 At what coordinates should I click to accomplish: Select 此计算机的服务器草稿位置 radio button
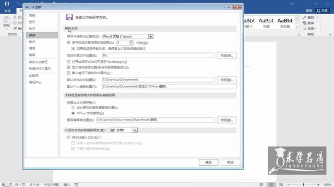click(73, 108)
